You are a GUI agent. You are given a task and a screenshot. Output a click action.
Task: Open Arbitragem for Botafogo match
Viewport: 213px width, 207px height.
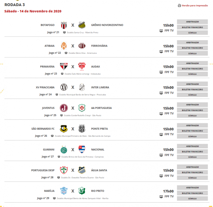pyautogui.click(x=192, y=22)
